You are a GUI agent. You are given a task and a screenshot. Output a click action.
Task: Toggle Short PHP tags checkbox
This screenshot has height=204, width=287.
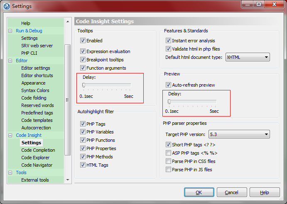pos(168,145)
